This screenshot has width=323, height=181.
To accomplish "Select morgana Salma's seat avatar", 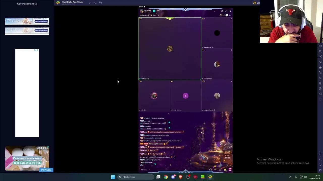I will (x=217, y=96).
